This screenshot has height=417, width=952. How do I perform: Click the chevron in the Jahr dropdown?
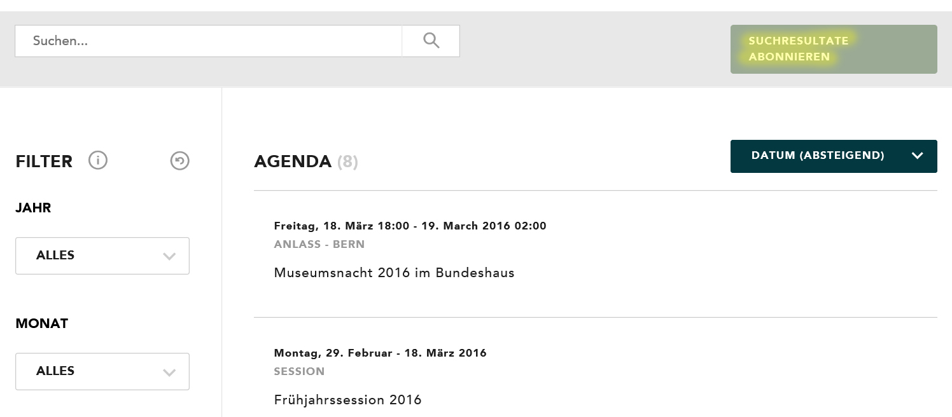[x=169, y=256]
